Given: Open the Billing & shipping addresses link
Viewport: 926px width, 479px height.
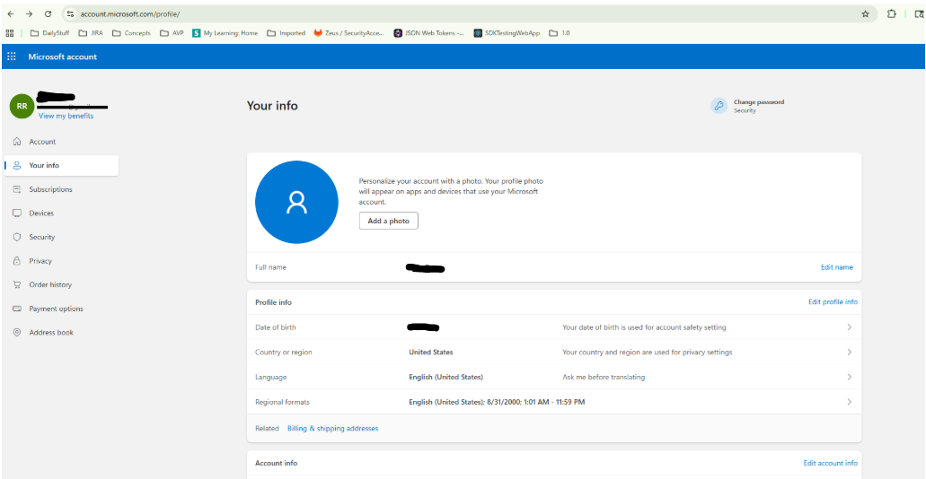Looking at the screenshot, I should point(332,428).
